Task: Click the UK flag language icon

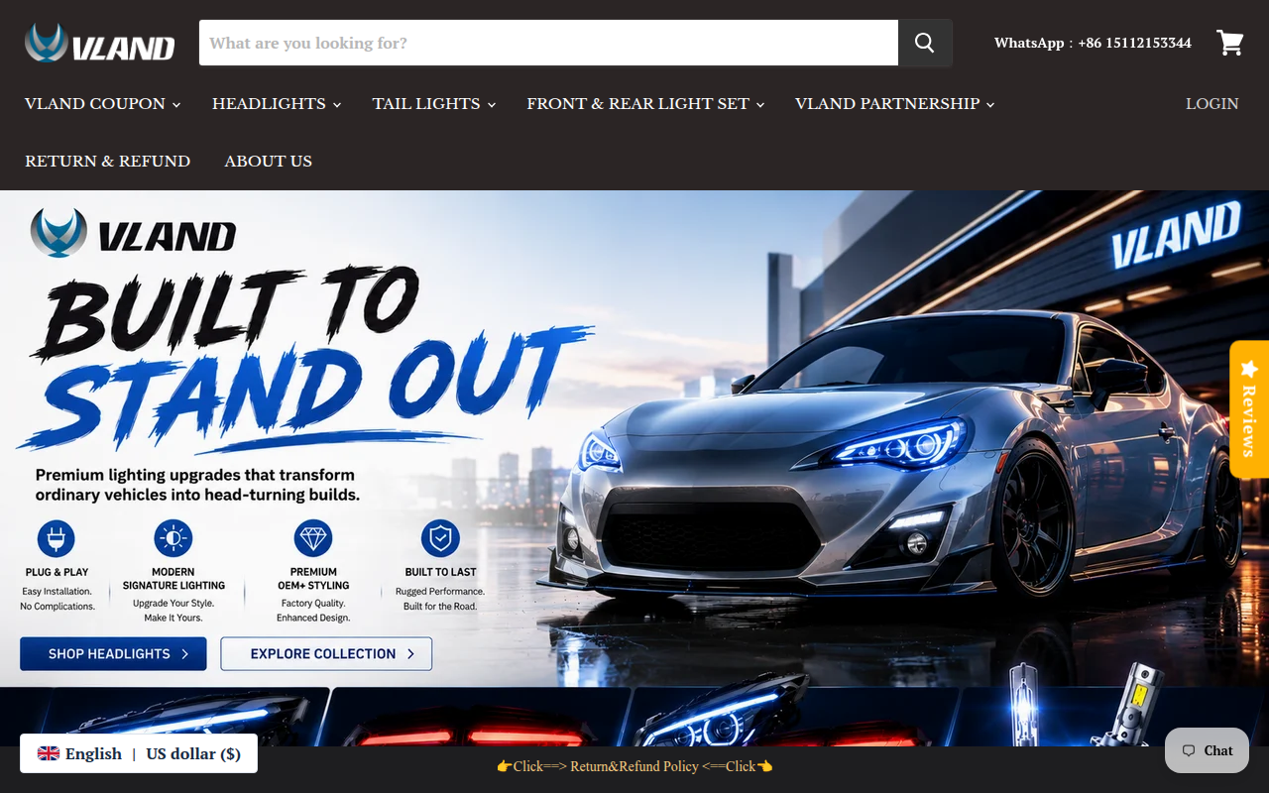Action: pos(49,753)
